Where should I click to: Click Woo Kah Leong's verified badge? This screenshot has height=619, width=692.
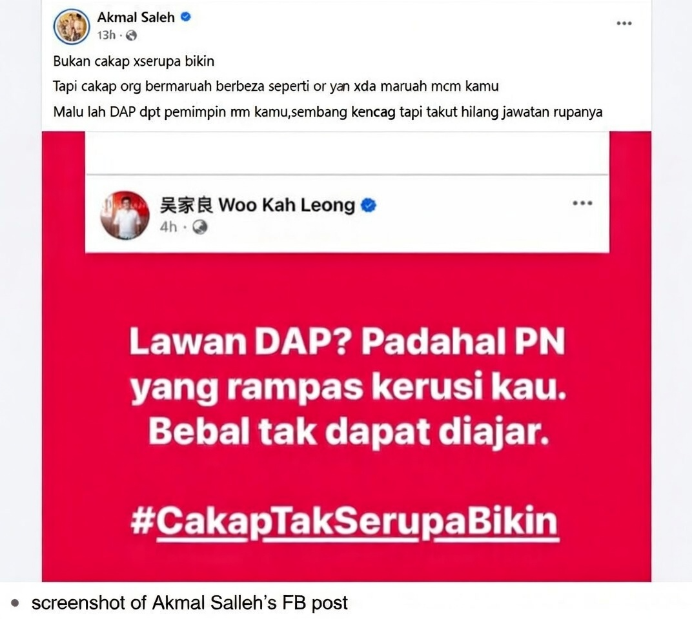[x=369, y=206]
